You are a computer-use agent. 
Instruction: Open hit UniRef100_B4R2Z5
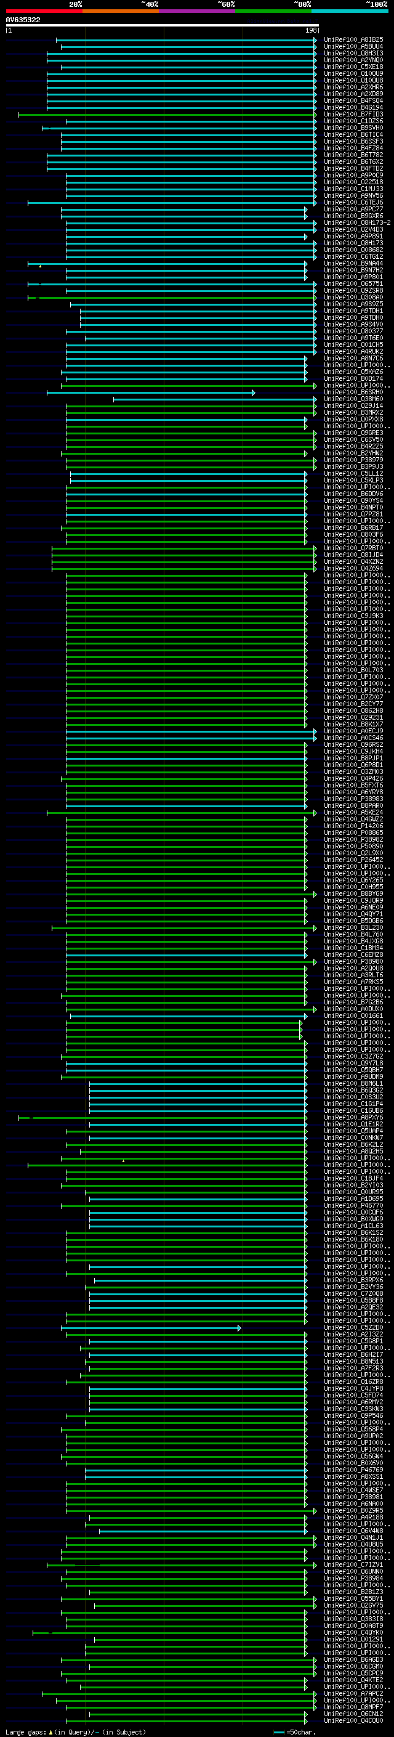353,446
